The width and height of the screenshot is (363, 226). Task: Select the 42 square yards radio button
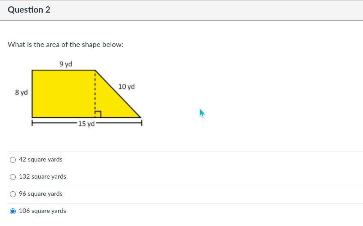13,160
